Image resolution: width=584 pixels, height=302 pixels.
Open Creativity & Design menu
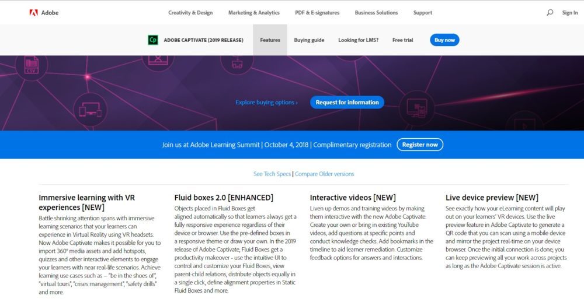click(x=190, y=12)
